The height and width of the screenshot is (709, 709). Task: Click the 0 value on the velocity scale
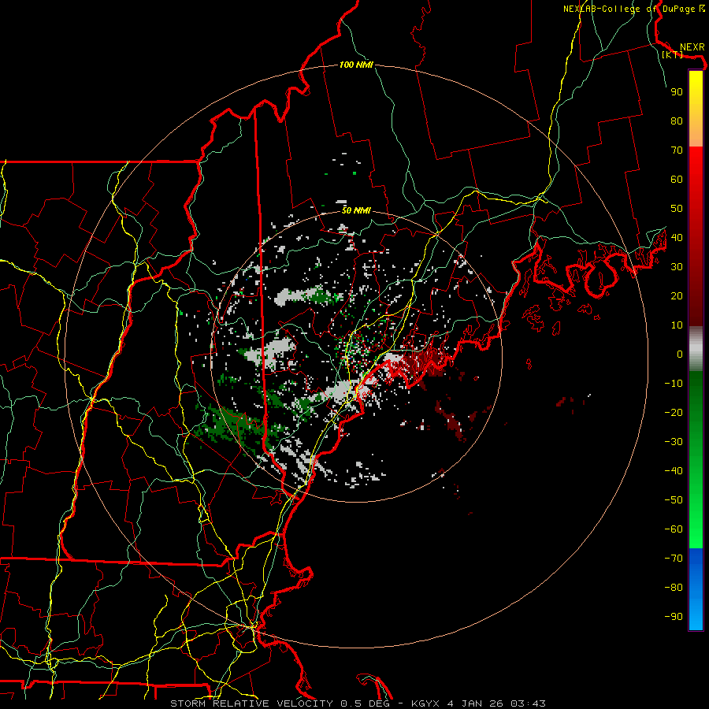coord(680,354)
